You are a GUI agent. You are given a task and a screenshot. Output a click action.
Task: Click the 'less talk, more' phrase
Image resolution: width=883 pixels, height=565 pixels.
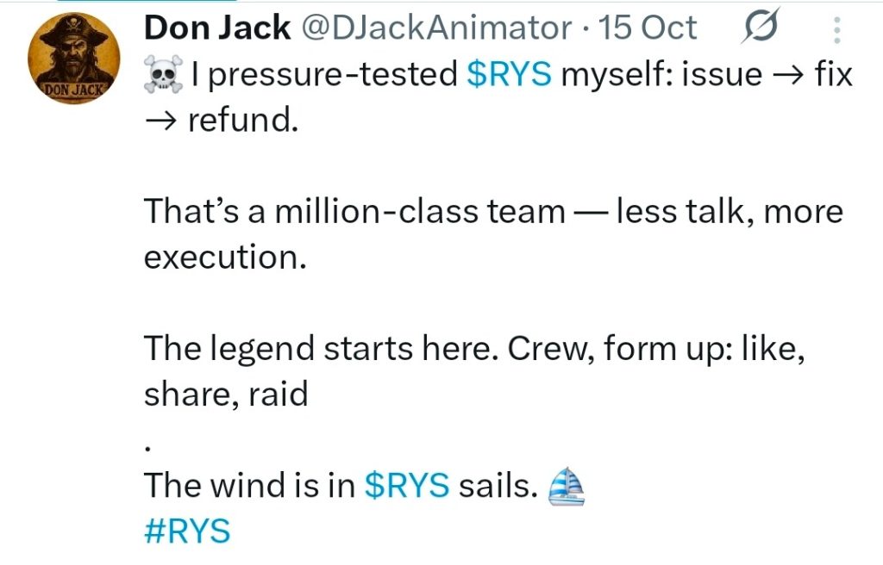tap(729, 212)
